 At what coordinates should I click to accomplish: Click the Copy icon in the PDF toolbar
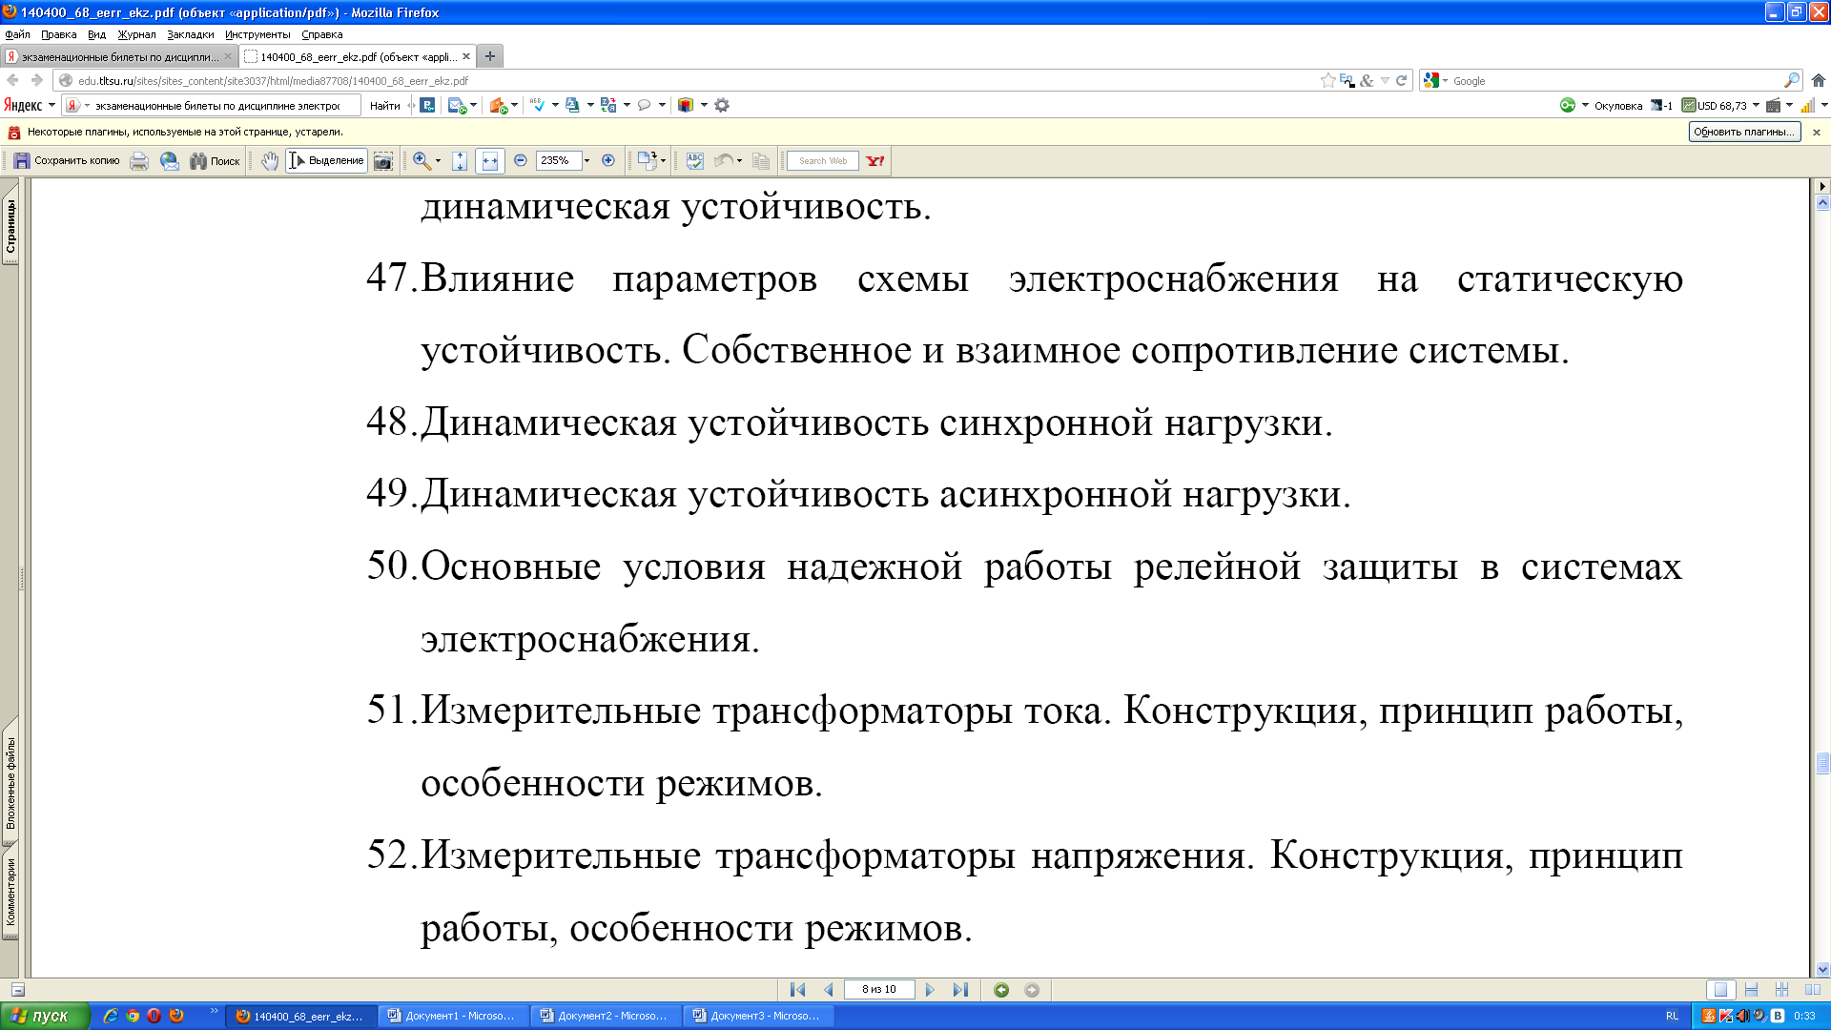pyautogui.click(x=761, y=161)
